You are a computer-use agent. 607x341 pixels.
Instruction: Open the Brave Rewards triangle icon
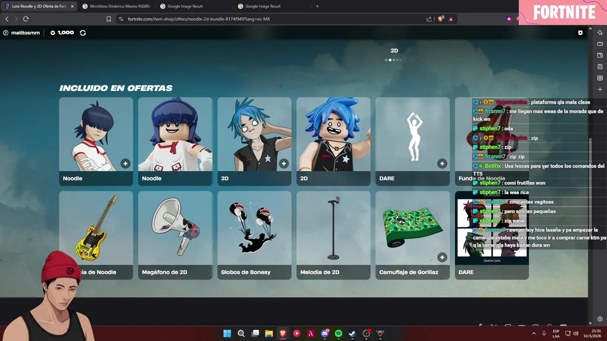coord(451,19)
